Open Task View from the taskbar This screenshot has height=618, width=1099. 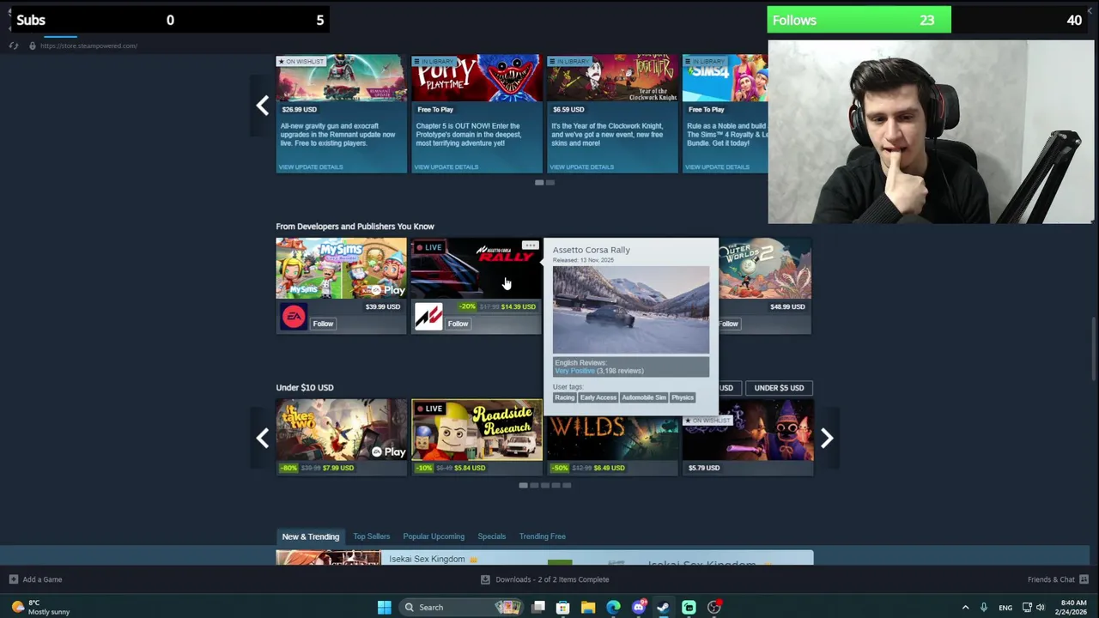point(538,607)
